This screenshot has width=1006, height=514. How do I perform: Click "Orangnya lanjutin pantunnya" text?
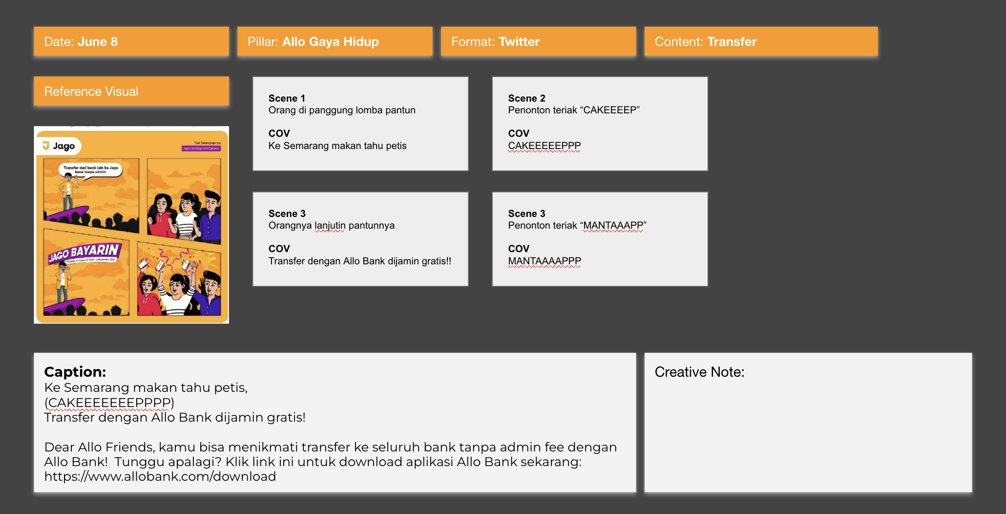(x=332, y=225)
